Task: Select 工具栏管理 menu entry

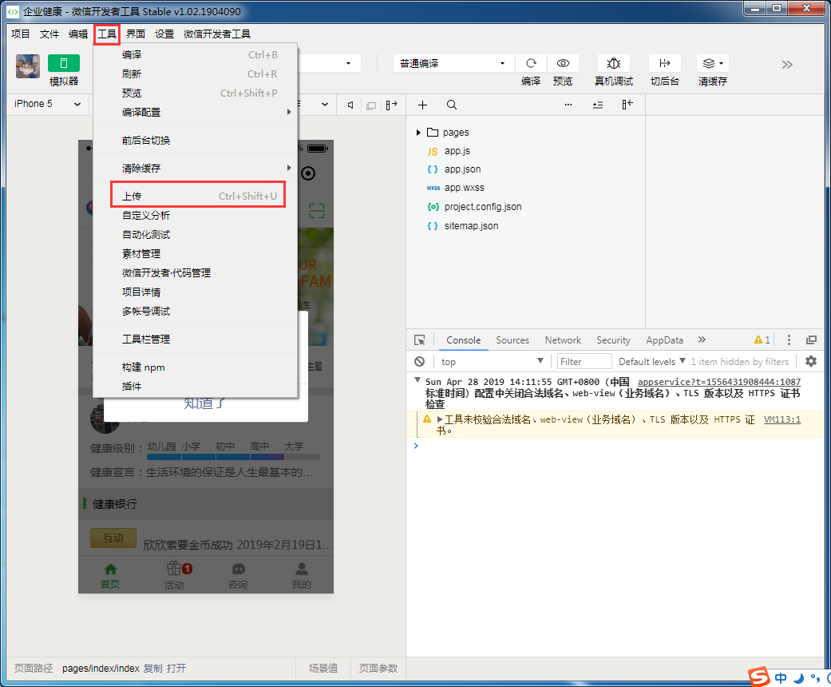Action: click(195, 339)
